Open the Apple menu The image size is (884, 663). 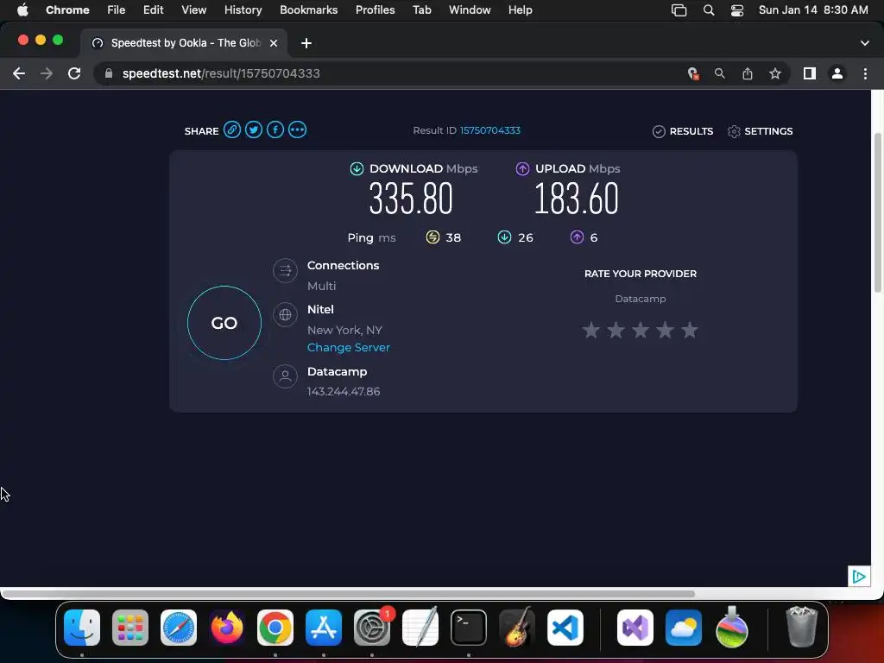coord(22,9)
